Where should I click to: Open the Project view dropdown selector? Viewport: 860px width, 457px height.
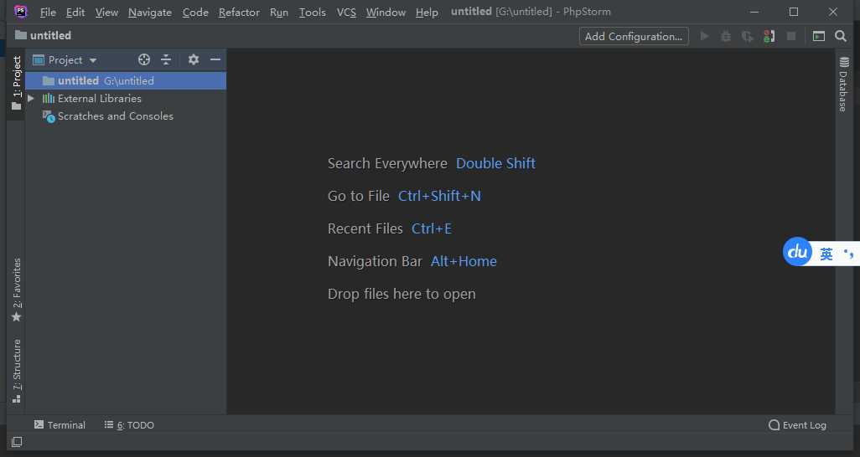pyautogui.click(x=65, y=59)
